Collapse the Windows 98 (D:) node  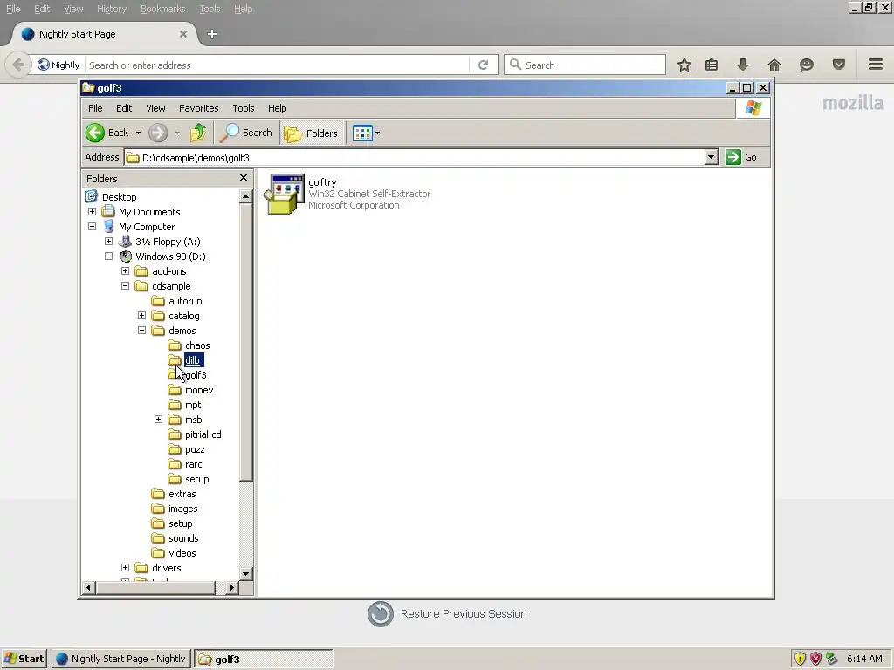point(108,256)
